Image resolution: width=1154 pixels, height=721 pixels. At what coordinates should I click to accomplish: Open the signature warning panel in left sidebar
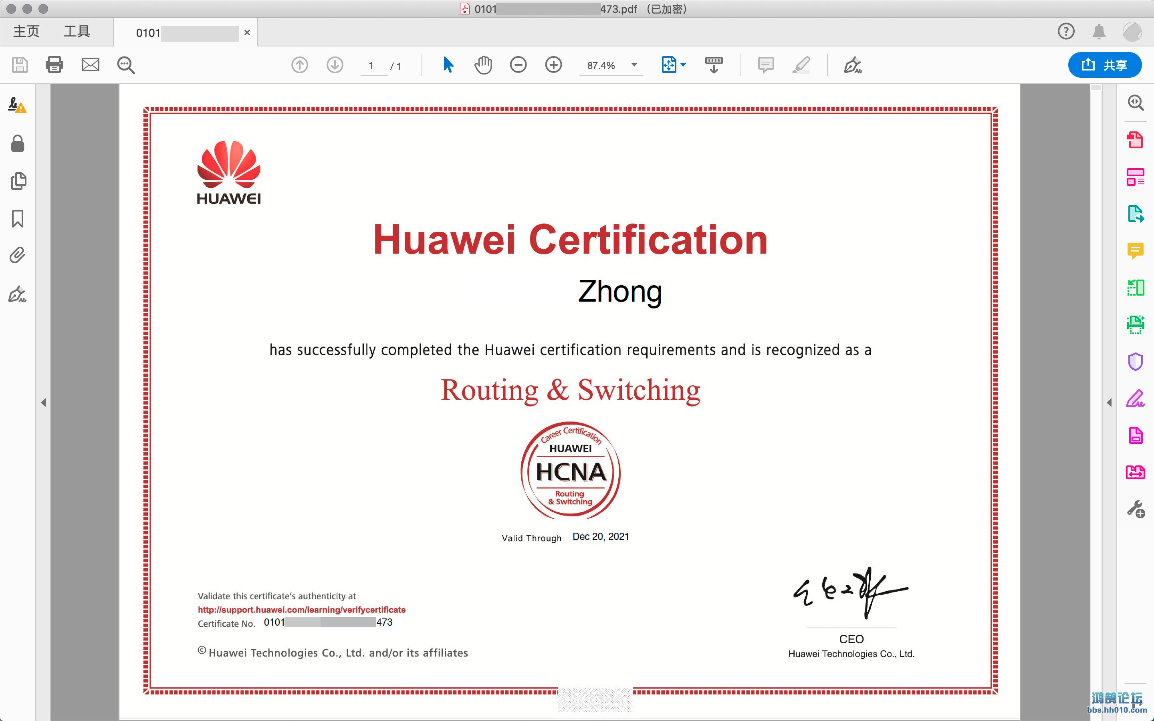(x=17, y=105)
